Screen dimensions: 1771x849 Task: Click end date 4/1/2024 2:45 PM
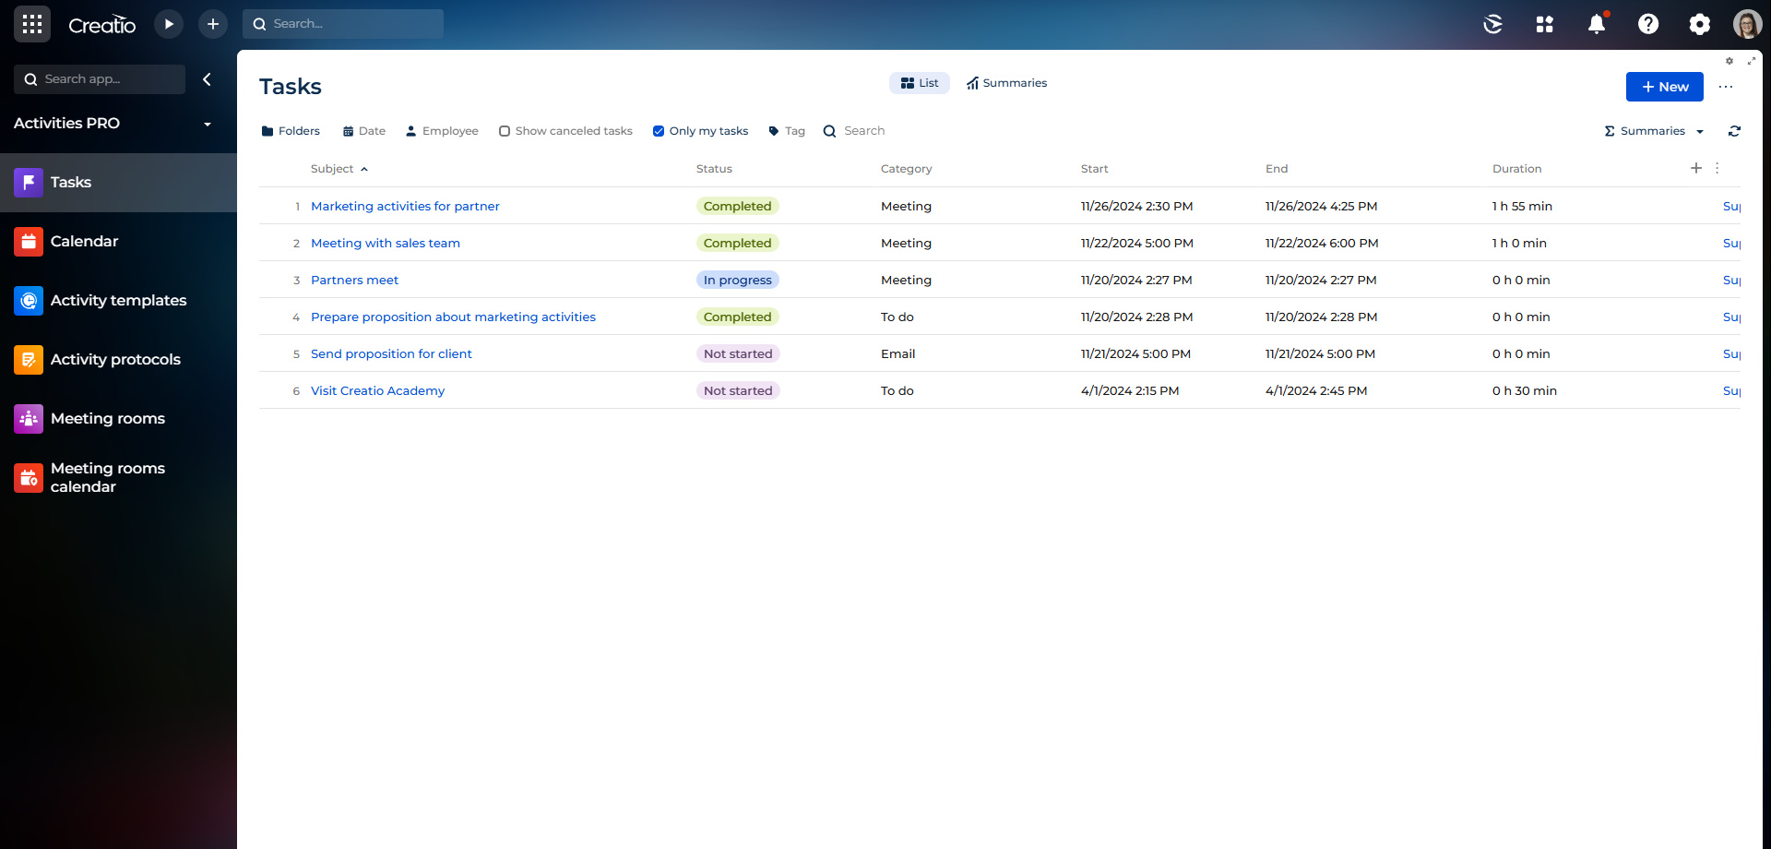[x=1316, y=390]
